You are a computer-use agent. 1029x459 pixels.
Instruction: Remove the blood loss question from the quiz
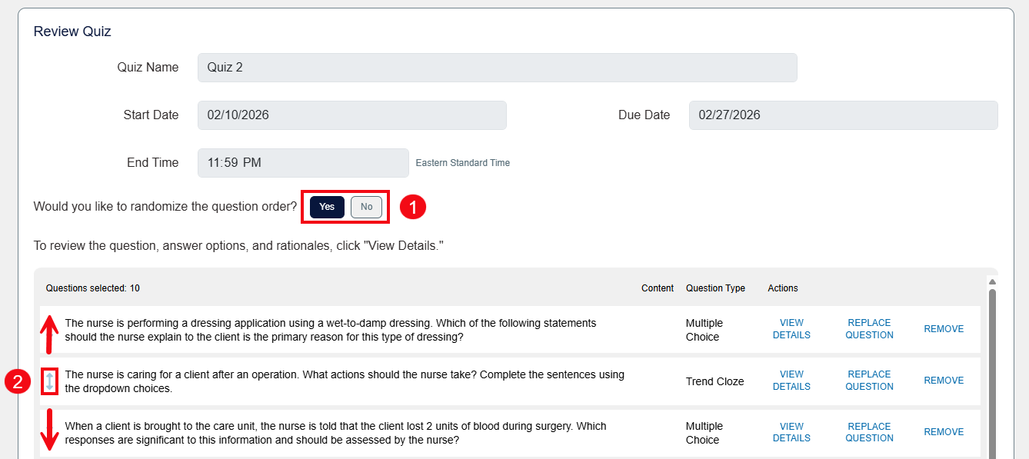pyautogui.click(x=944, y=431)
